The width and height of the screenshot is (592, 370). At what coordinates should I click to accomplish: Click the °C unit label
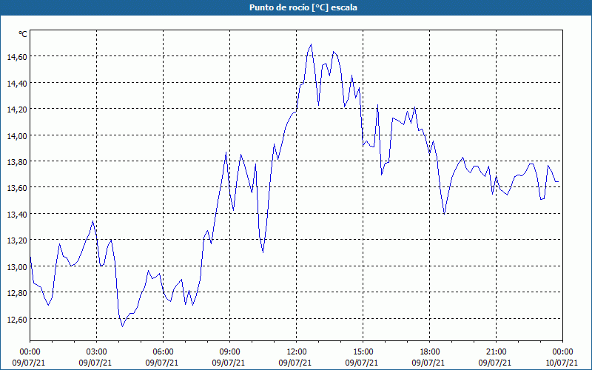pos(23,34)
